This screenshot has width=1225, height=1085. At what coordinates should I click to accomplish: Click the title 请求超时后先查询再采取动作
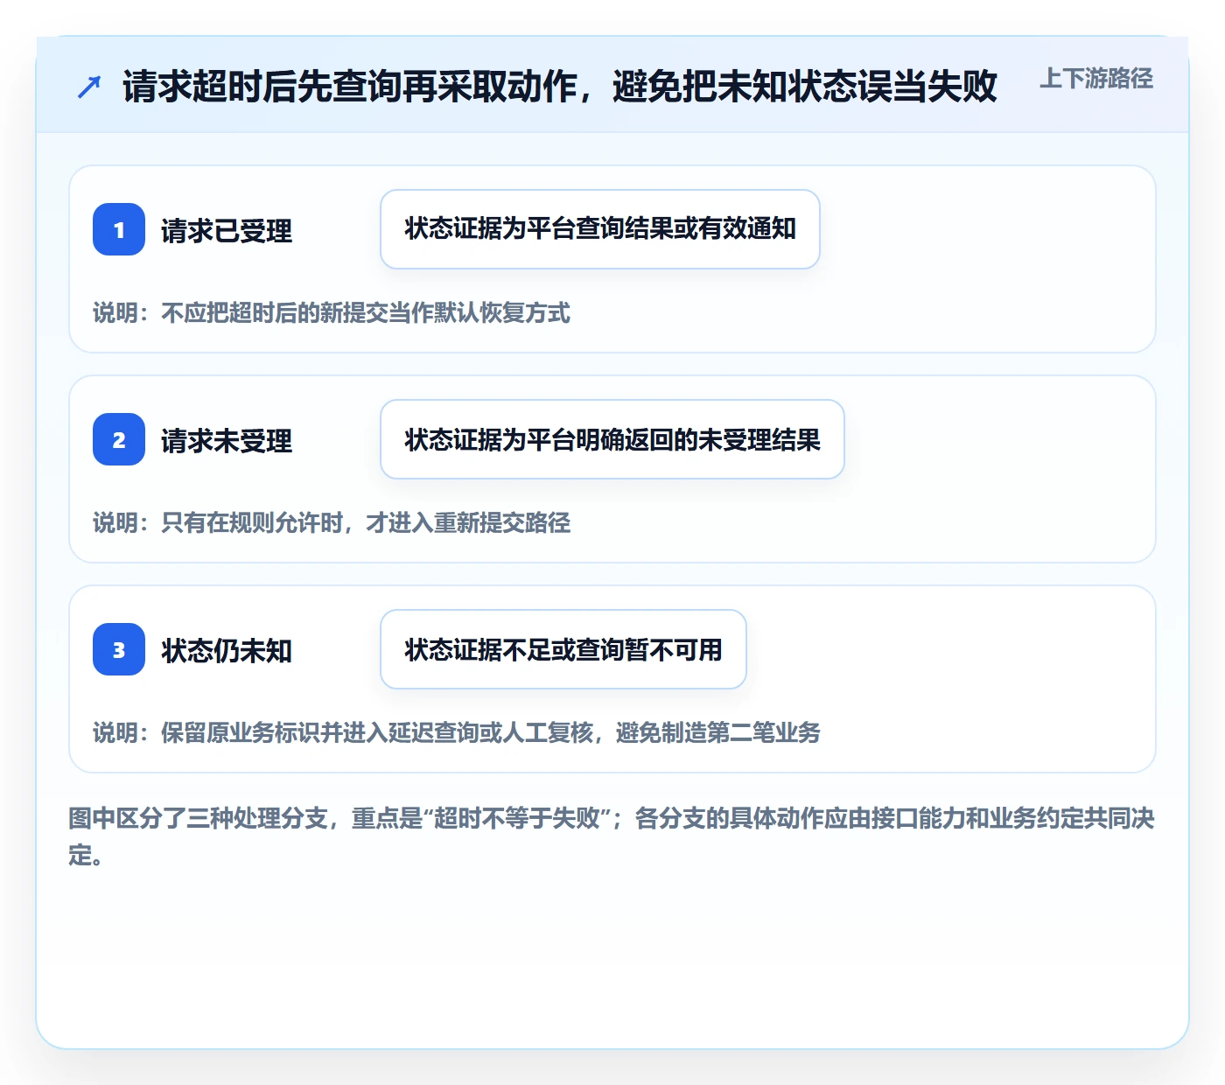pos(350,87)
